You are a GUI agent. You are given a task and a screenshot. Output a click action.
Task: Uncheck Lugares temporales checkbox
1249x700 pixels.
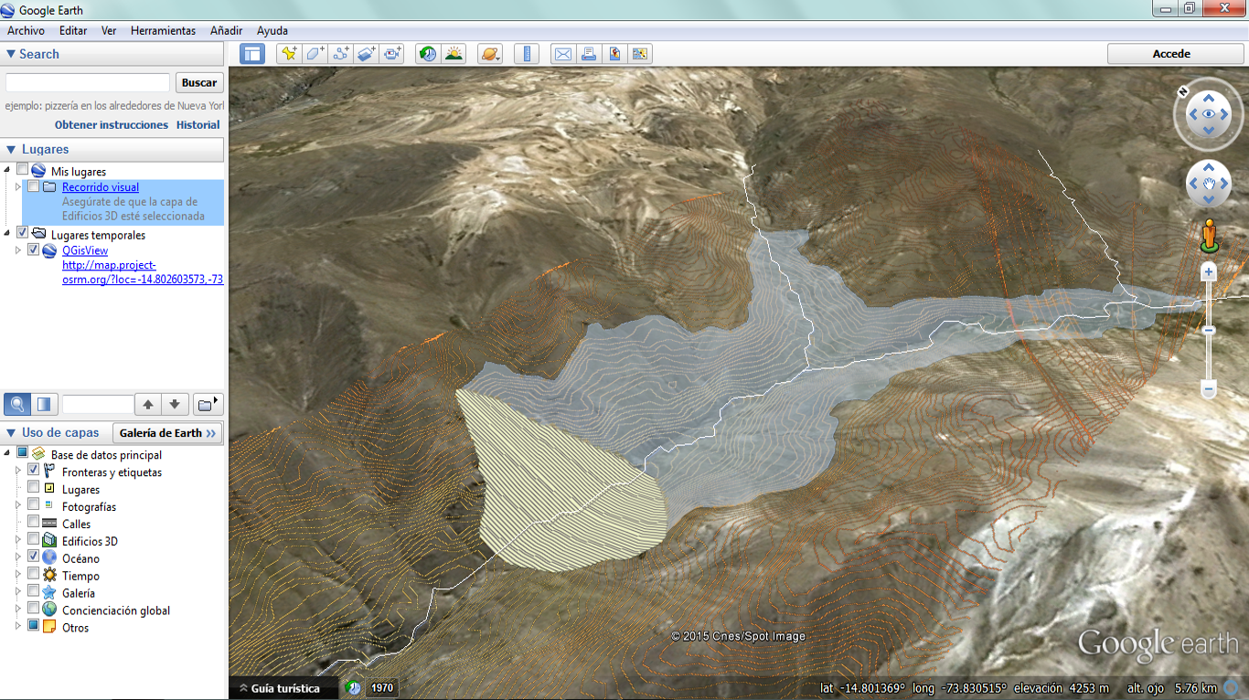tap(23, 234)
